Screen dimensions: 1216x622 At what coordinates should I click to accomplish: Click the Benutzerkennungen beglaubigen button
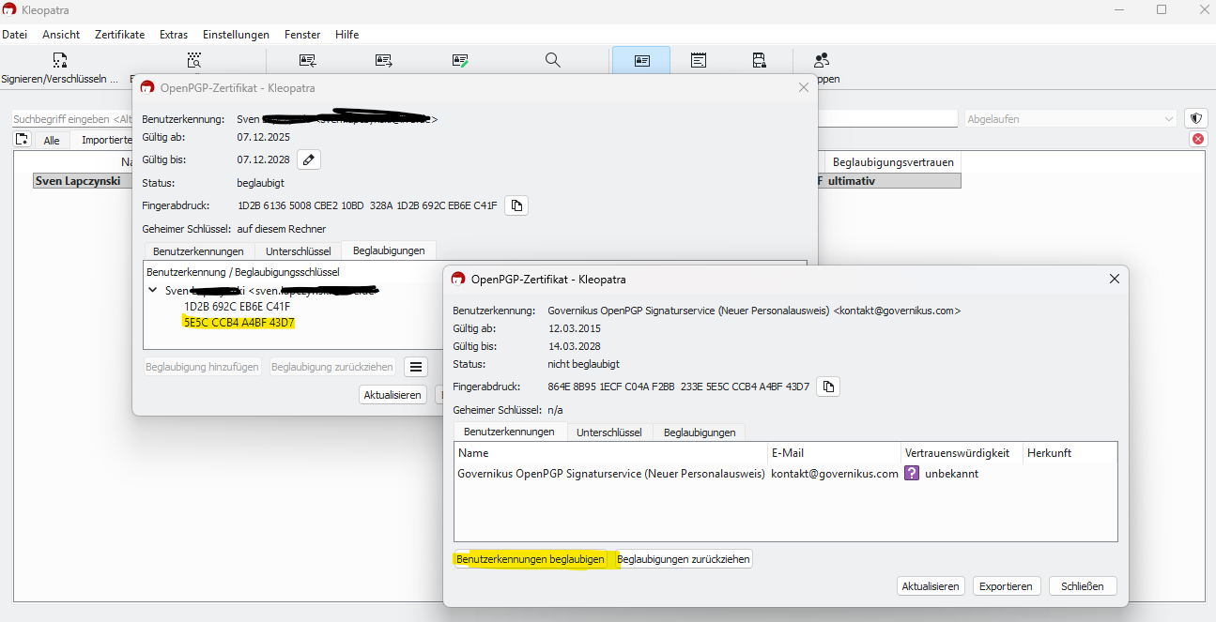pos(531,559)
